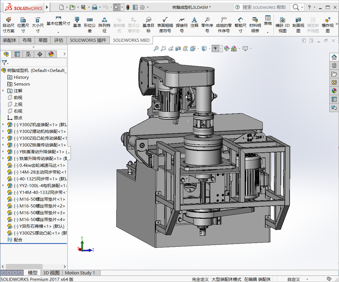This screenshot has height=282, width=339.
Task: Open the ConfigurationManager tab icon
Action: click(x=28, y=54)
